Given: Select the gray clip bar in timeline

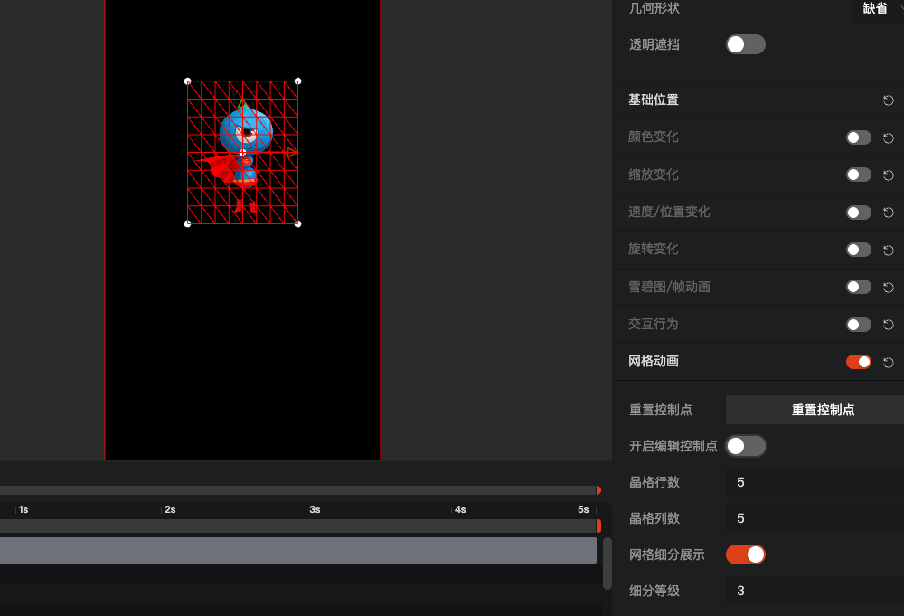Looking at the screenshot, I should pos(298,550).
